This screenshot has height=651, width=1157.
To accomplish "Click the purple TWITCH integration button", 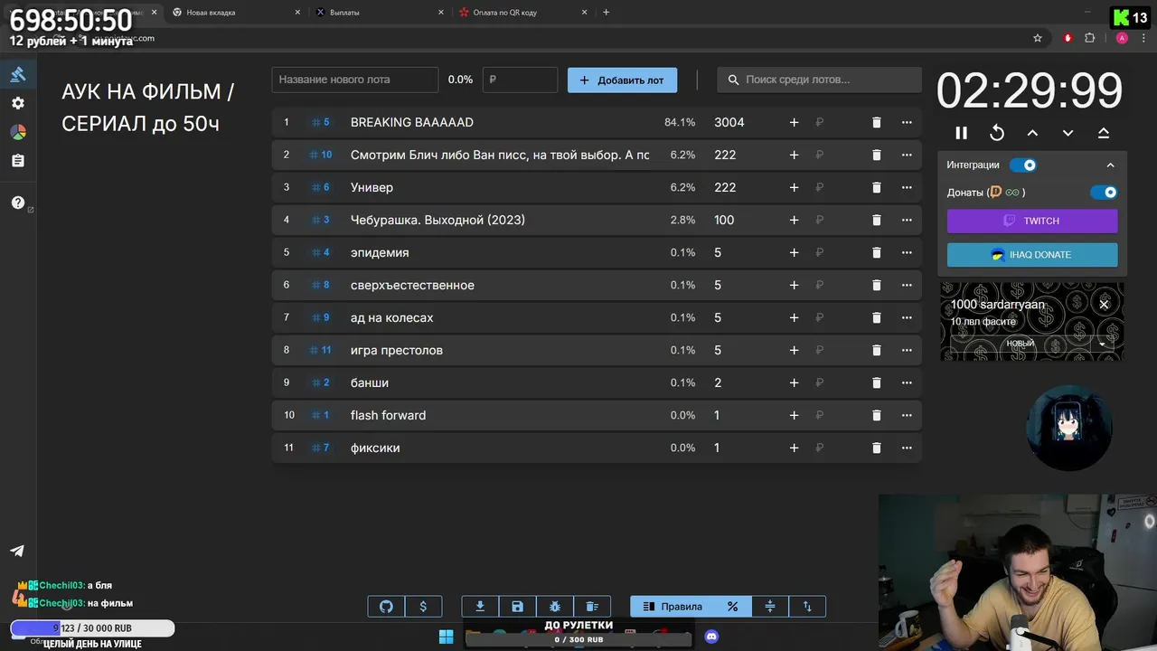I will [x=1032, y=221].
